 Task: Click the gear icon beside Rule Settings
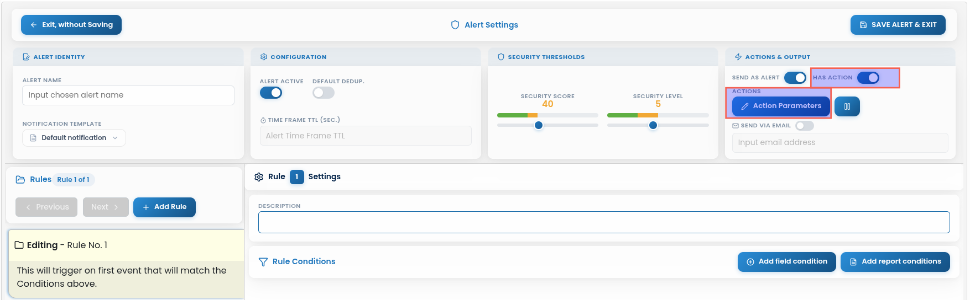click(259, 177)
